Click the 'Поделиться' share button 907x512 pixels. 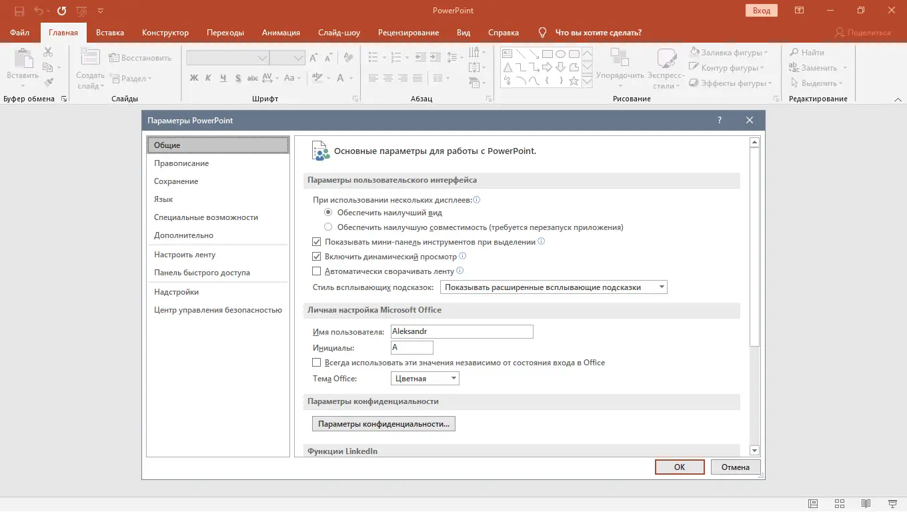pyautogui.click(x=863, y=33)
